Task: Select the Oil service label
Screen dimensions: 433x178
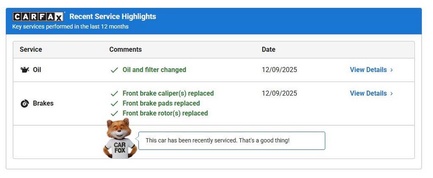Action: tap(37, 70)
